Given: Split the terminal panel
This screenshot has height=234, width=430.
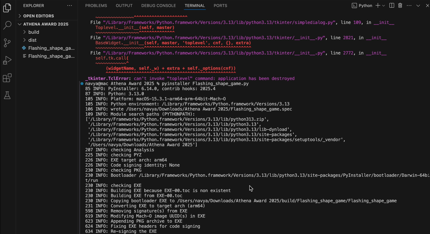Looking at the screenshot, I should (392, 6).
